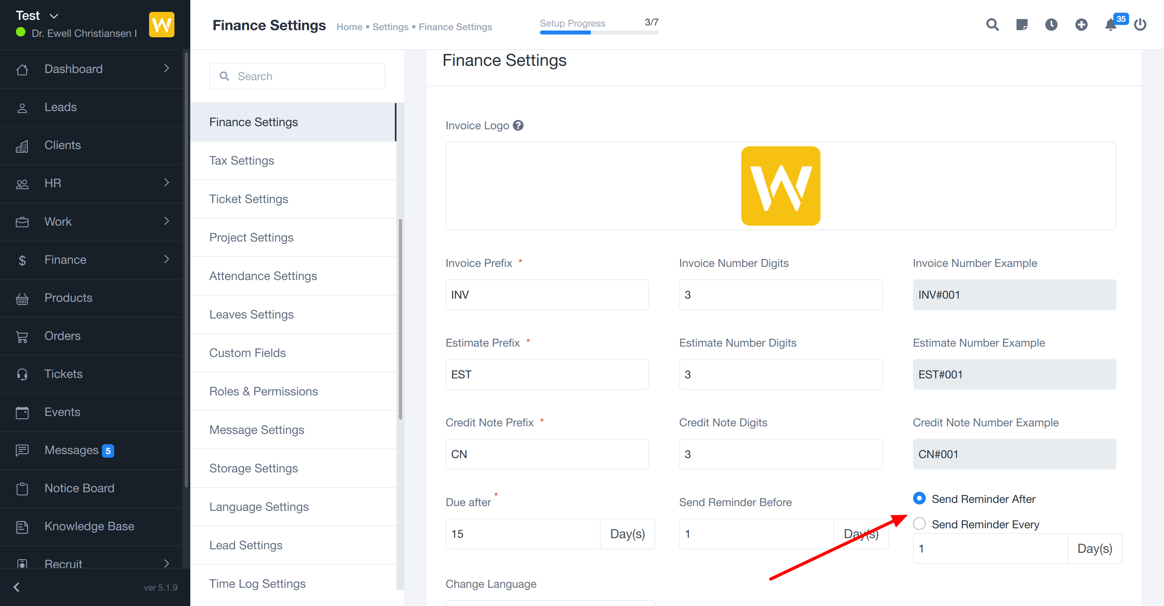Open Tax Settings tab
The image size is (1164, 606).
241,161
